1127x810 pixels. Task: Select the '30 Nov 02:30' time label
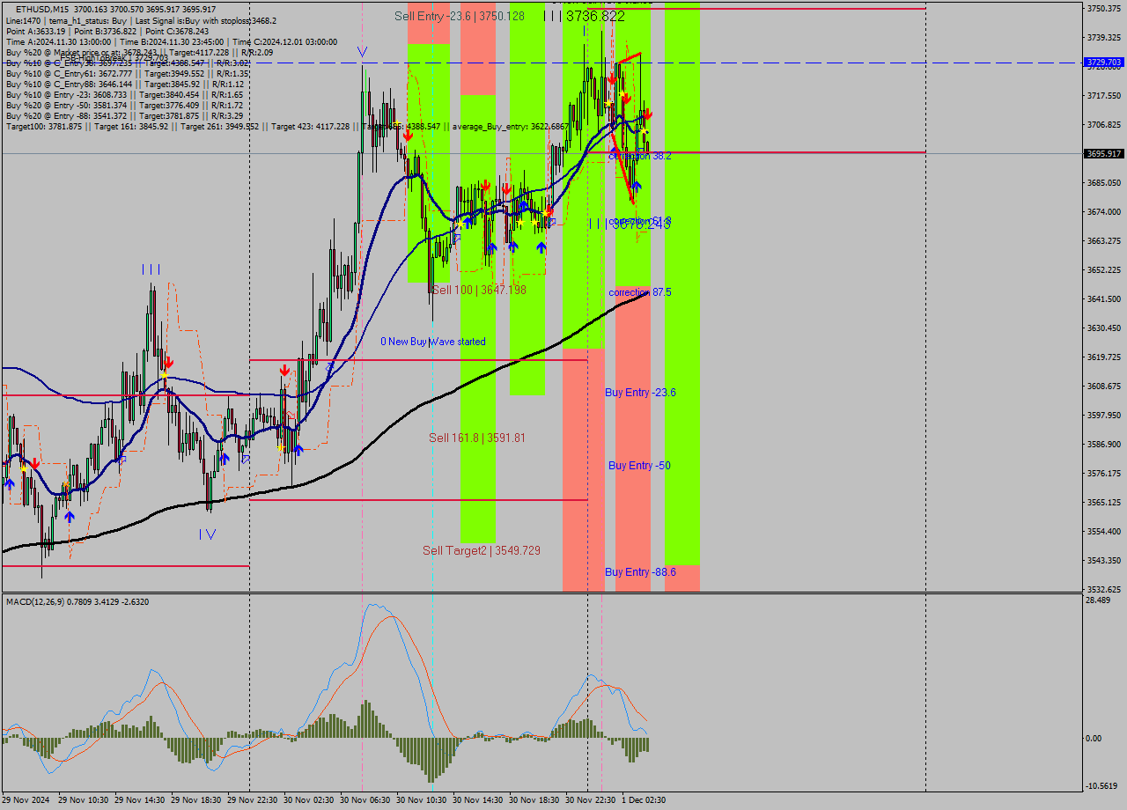[308, 800]
